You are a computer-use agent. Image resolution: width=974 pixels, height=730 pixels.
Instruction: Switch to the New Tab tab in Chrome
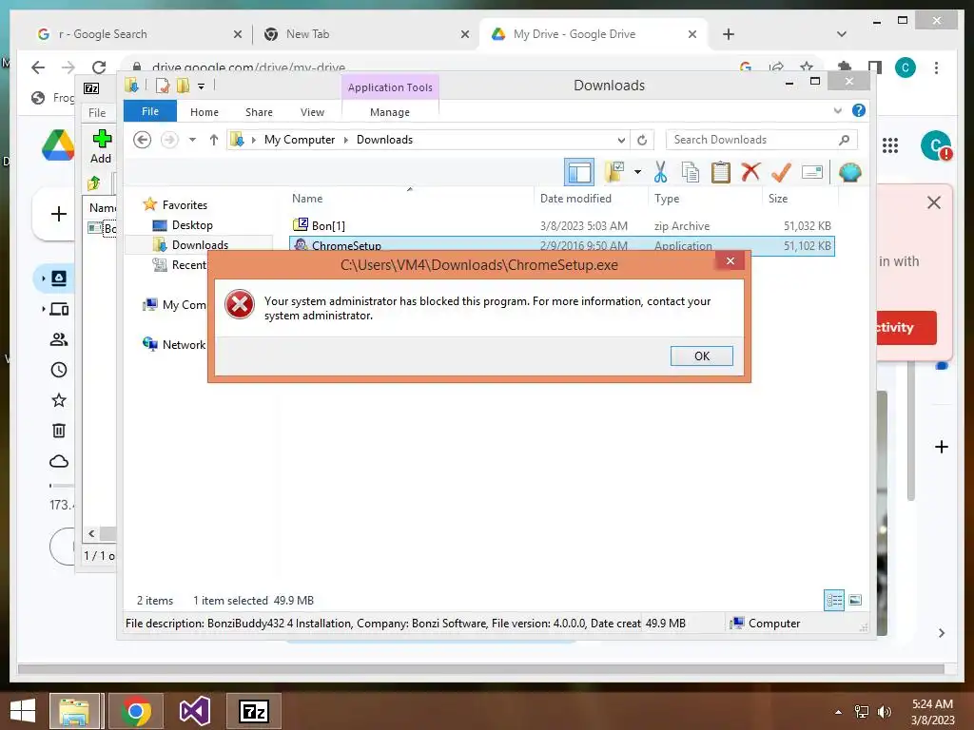[x=364, y=34]
